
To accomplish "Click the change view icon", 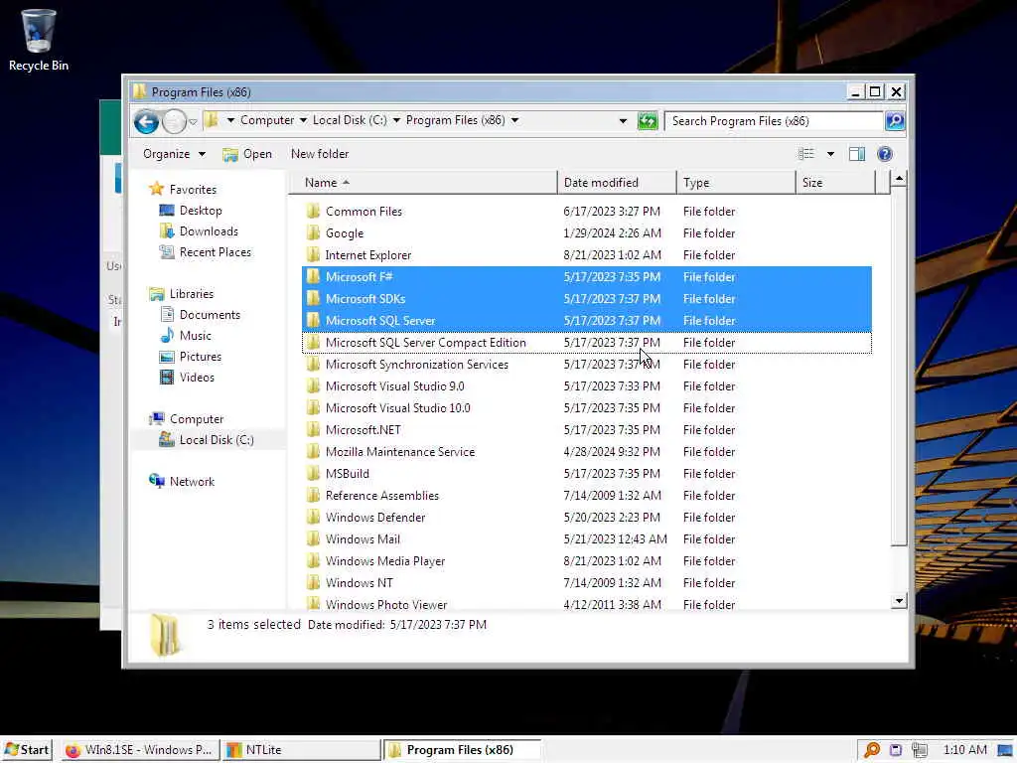I will pyautogui.click(x=806, y=154).
